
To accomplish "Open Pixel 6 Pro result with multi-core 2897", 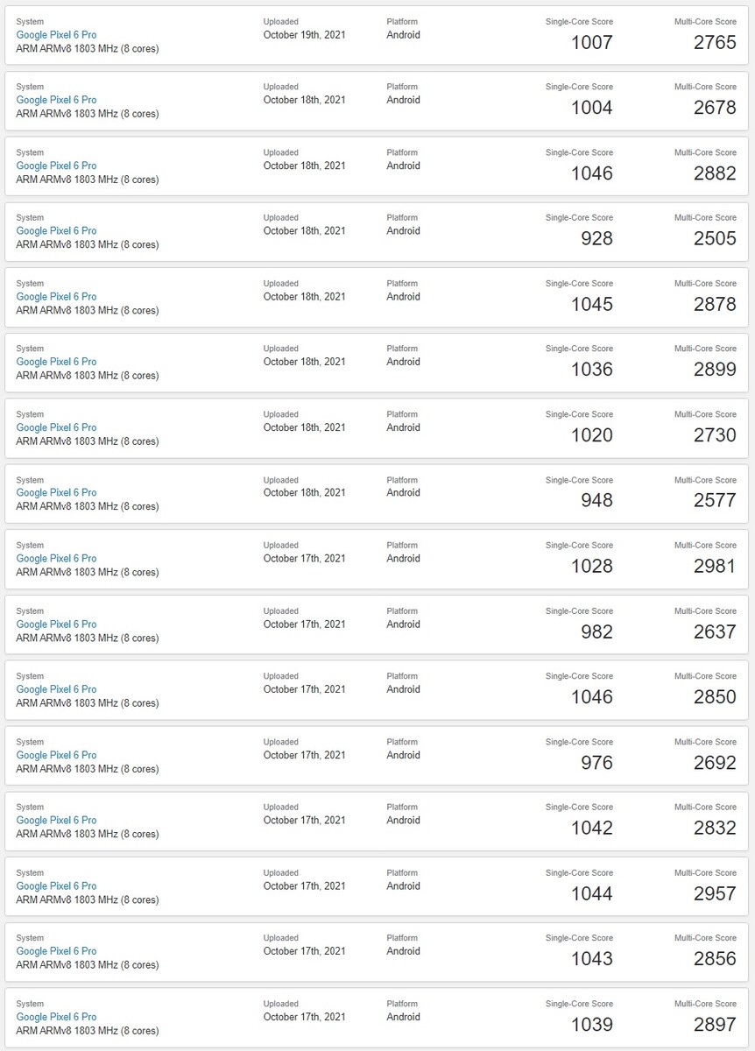I will [56, 1017].
